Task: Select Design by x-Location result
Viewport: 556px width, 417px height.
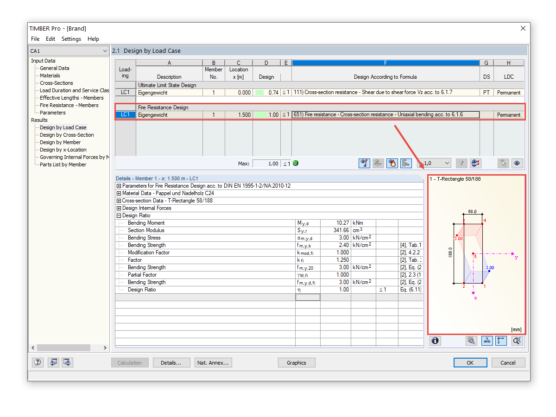Action: click(x=63, y=150)
